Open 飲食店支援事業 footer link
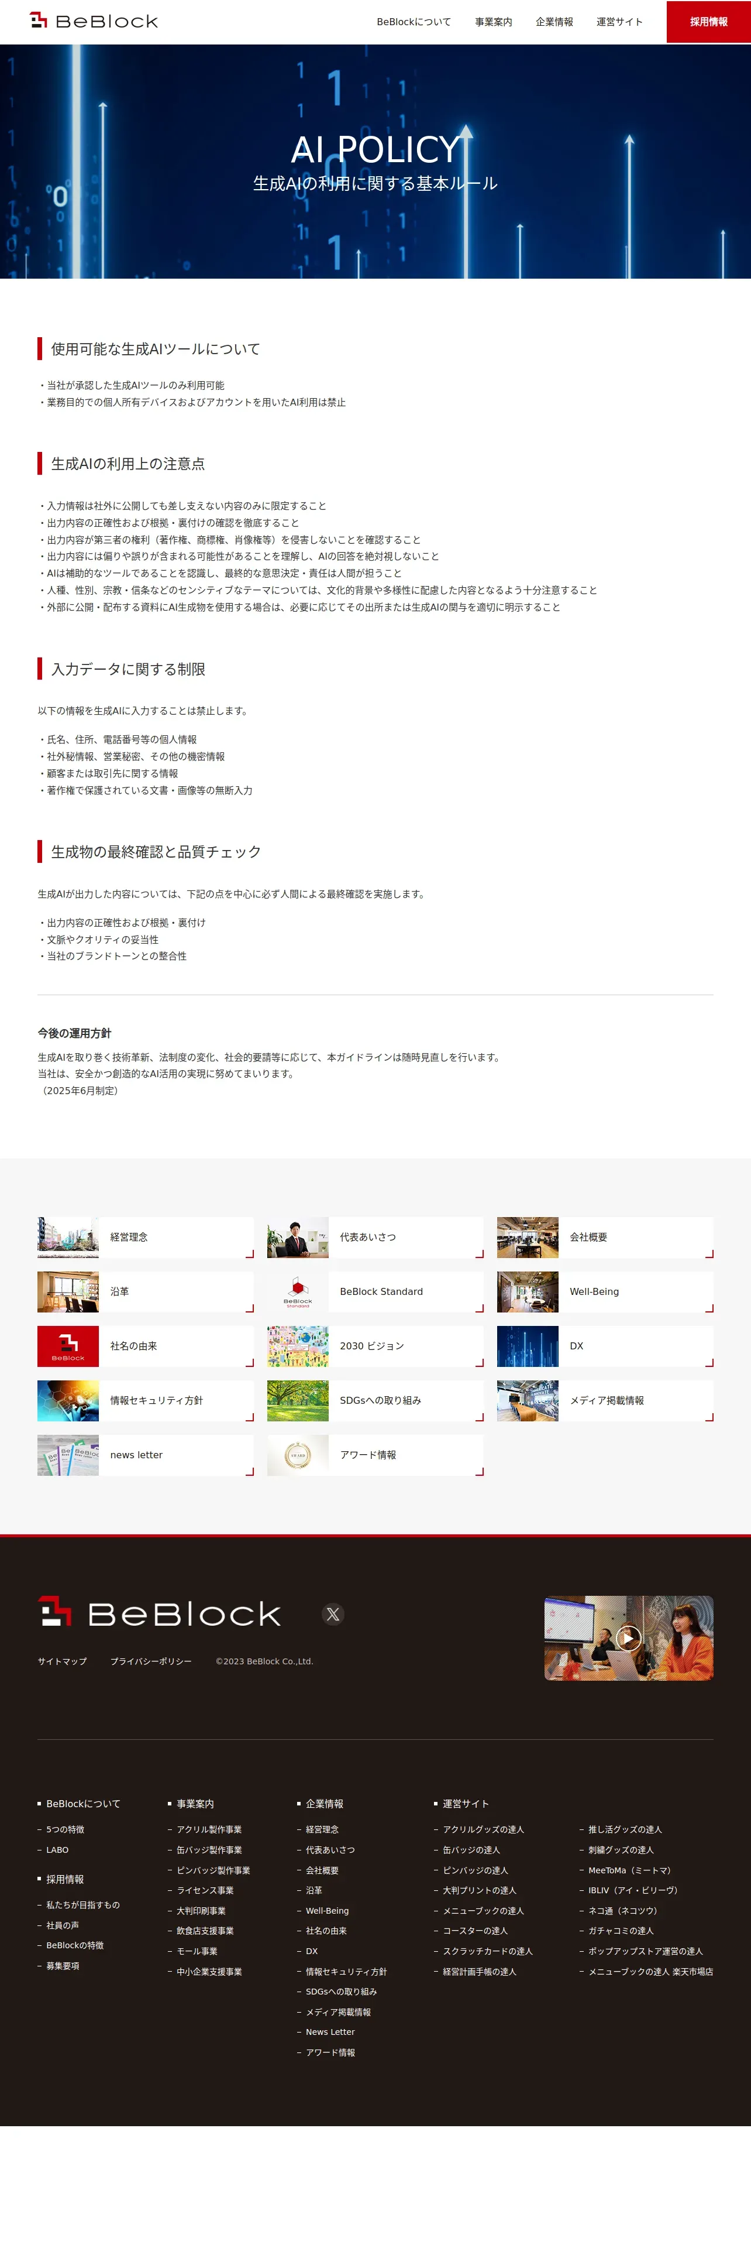751x2255 pixels. pyautogui.click(x=205, y=1930)
